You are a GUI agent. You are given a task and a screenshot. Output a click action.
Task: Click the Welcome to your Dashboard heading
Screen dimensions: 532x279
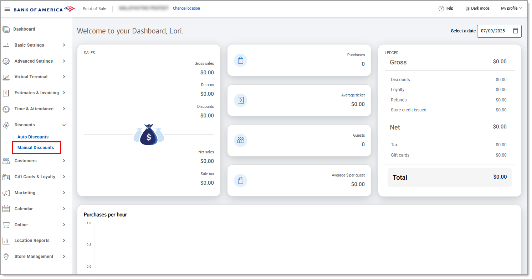[130, 31]
